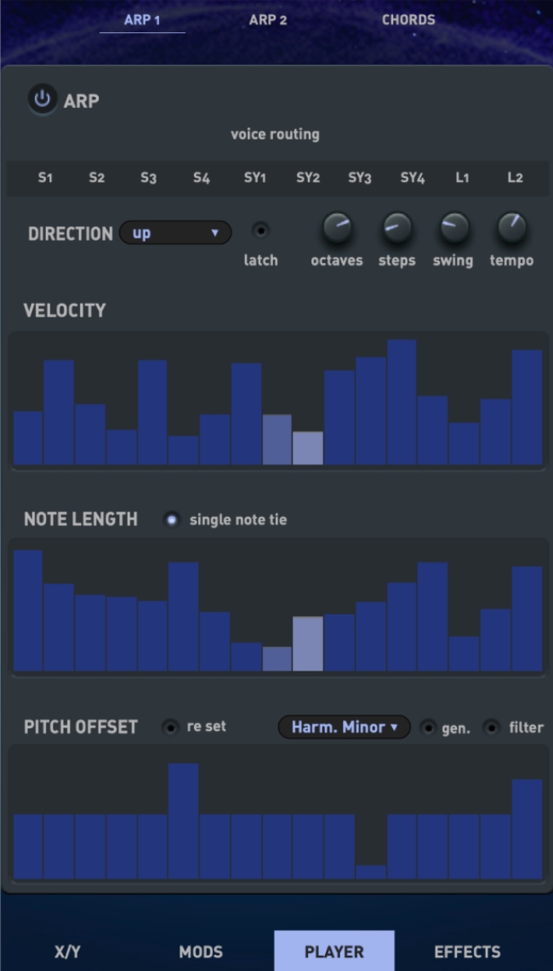Click the steps knob
The height and width of the screenshot is (971, 553).
397,228
